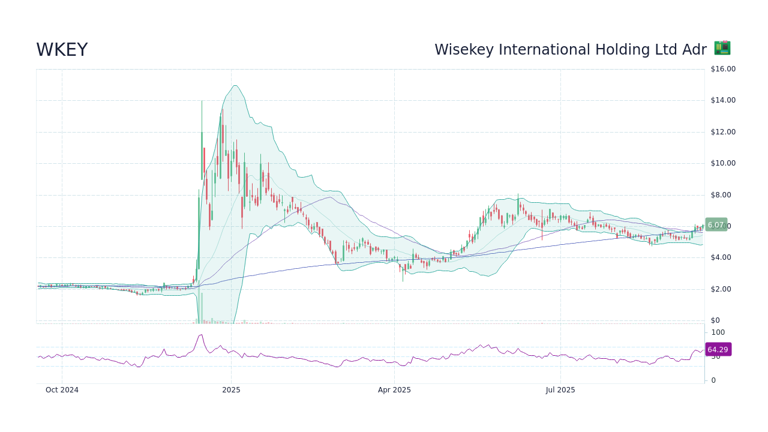Select the 2025 timeline label
The image size is (768, 432).
[x=230, y=390]
